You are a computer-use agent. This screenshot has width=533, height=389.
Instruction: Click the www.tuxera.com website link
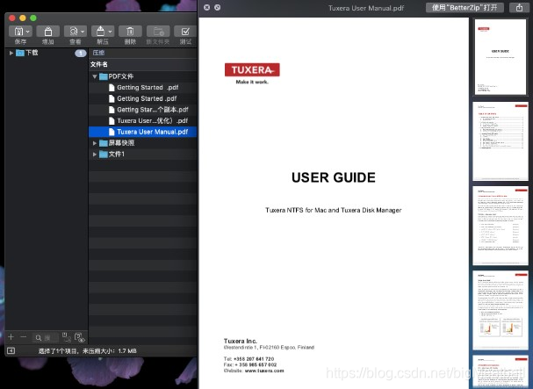(264, 371)
